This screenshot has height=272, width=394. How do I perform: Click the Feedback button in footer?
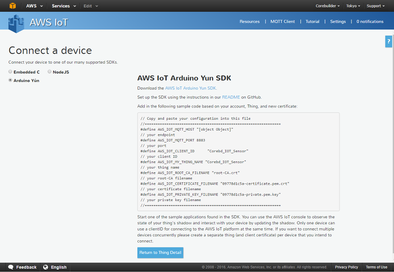22,267
